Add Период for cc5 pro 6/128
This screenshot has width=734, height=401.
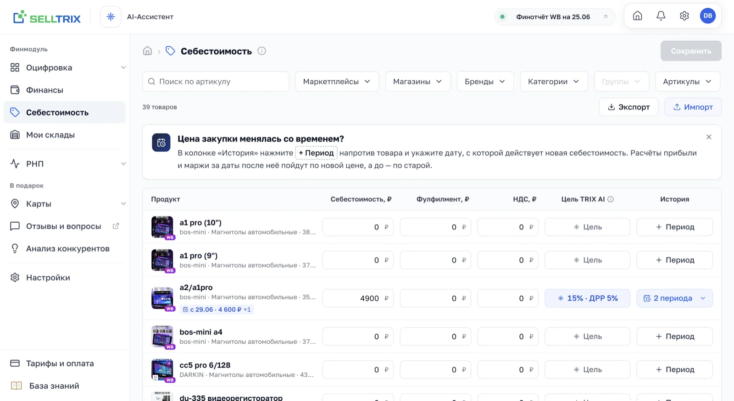coord(674,369)
